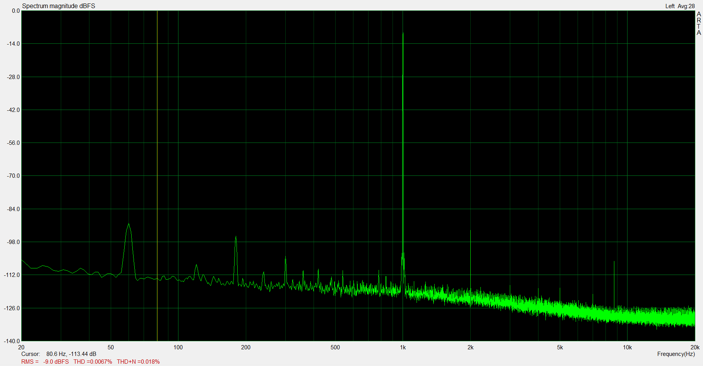This screenshot has width=703, height=366.
Task: Click the 1k x-axis label
Action: 403,347
